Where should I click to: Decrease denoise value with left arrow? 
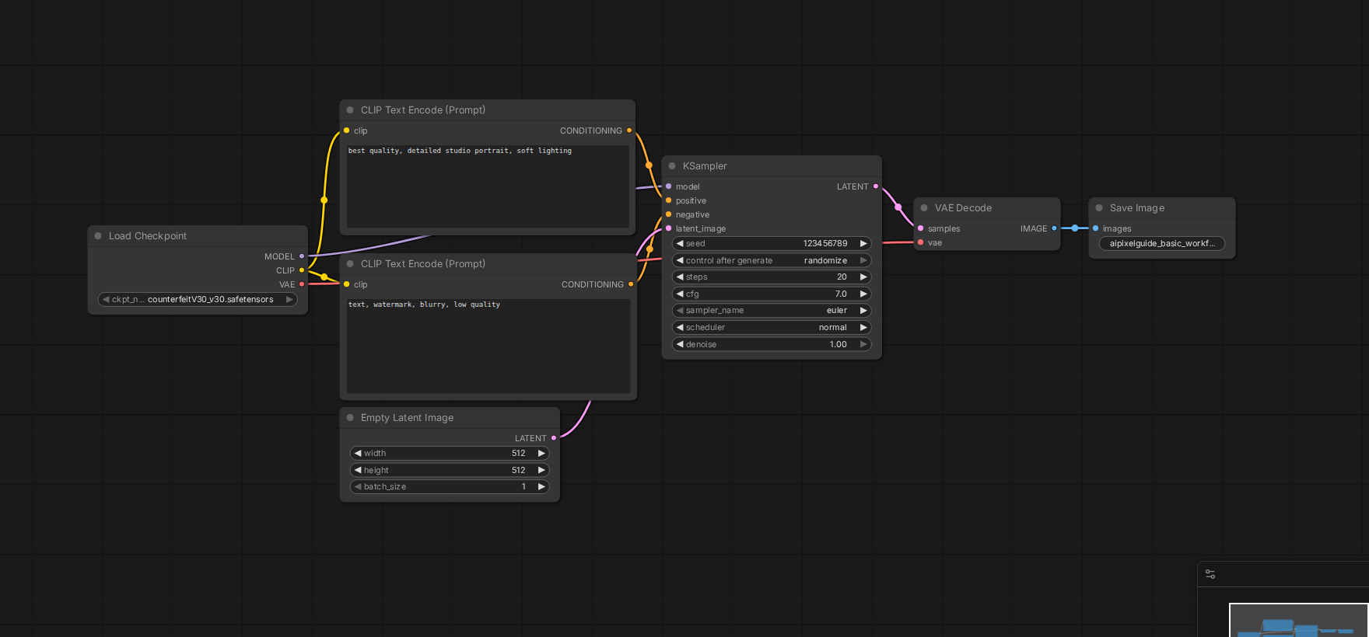tap(680, 344)
